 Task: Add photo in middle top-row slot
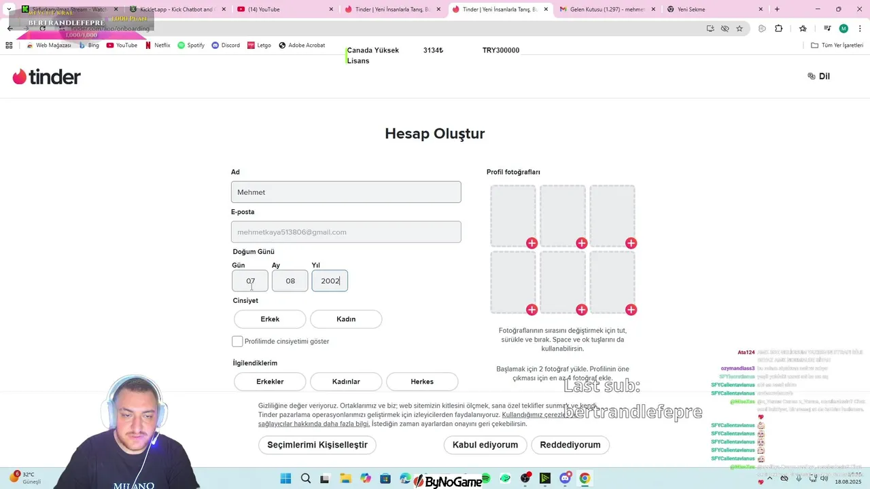pyautogui.click(x=581, y=243)
